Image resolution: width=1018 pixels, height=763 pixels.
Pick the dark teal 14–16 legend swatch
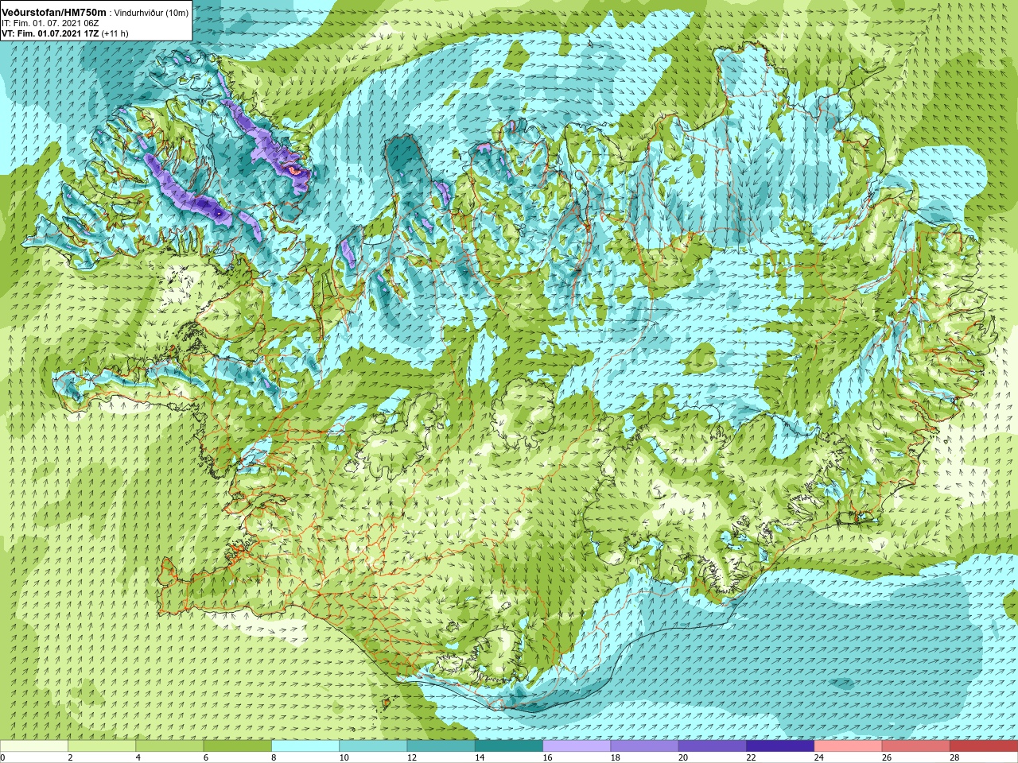coord(509,746)
